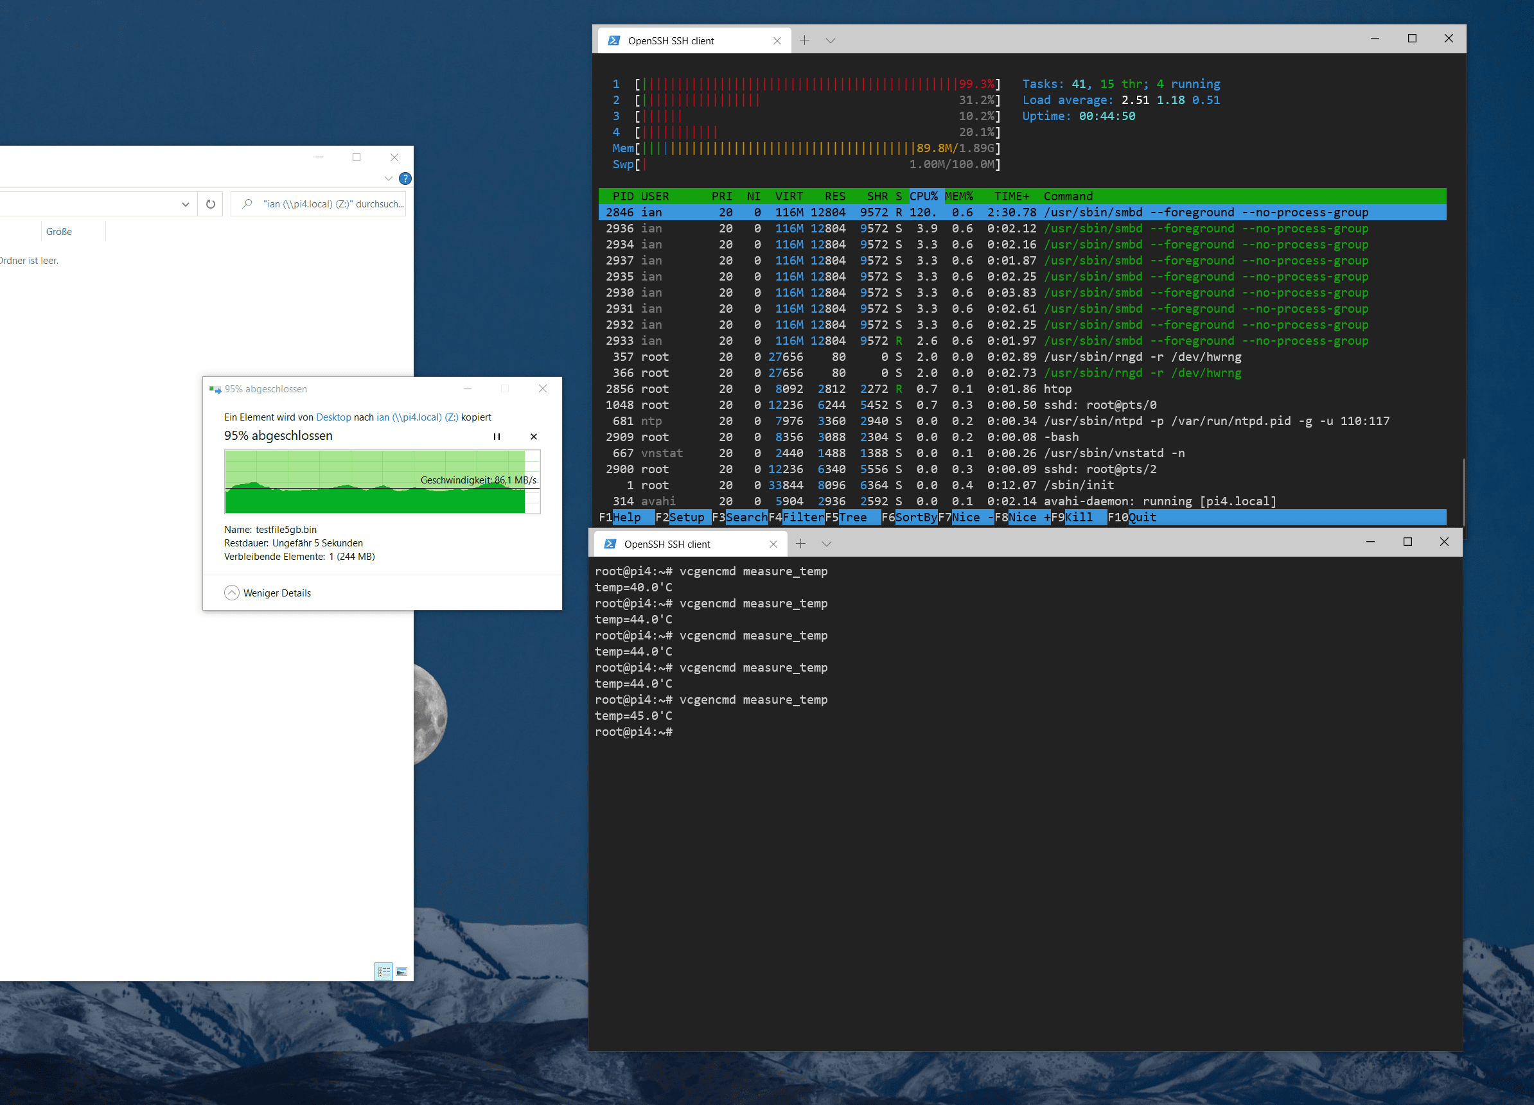Expand the Explorer ribbon chevron
Screen dimensions: 1534x1105
[x=388, y=178]
